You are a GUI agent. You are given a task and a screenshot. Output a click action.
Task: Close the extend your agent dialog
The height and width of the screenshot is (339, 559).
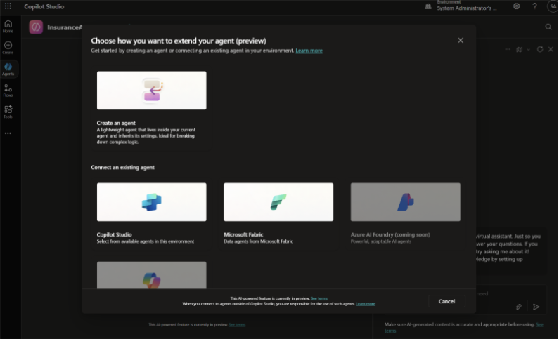[x=461, y=40]
